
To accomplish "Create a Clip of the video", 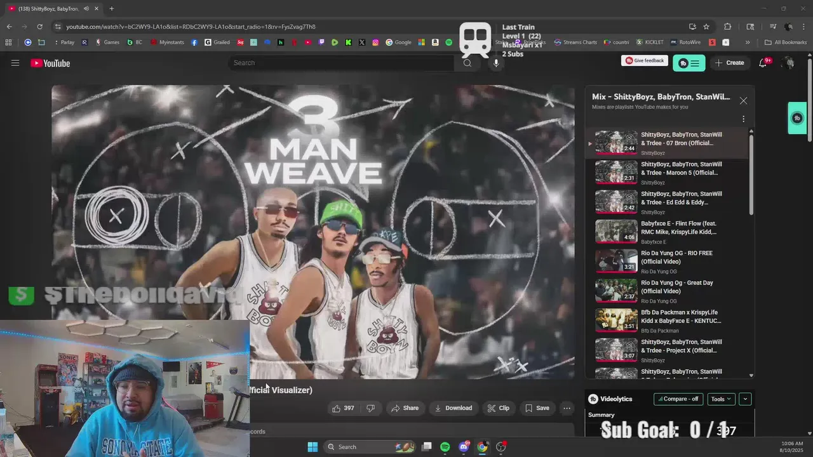I will [x=498, y=408].
